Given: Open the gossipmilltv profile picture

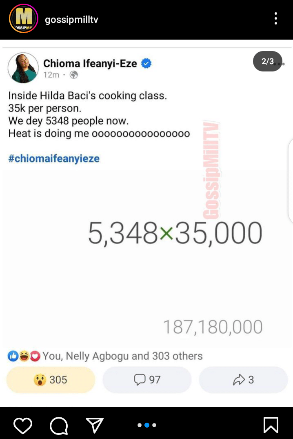Looking at the screenshot, I should (24, 18).
